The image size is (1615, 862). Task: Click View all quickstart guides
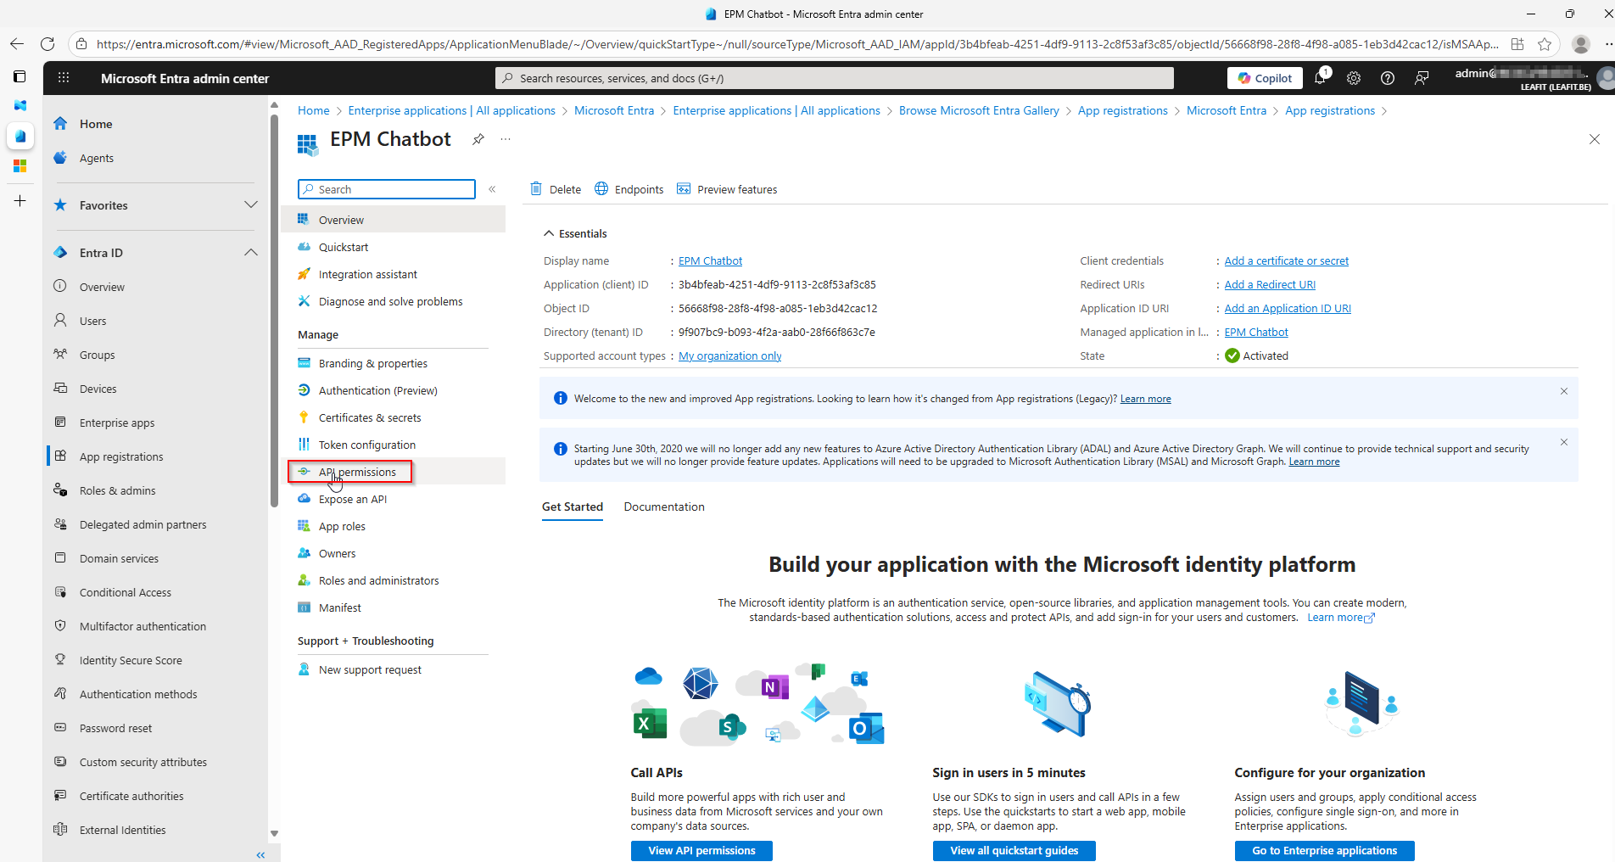(x=1014, y=851)
